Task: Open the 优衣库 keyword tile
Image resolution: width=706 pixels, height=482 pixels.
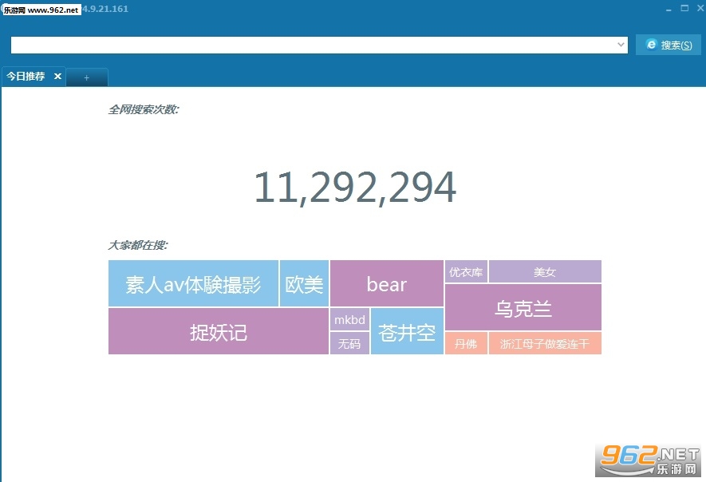Action: tap(466, 271)
